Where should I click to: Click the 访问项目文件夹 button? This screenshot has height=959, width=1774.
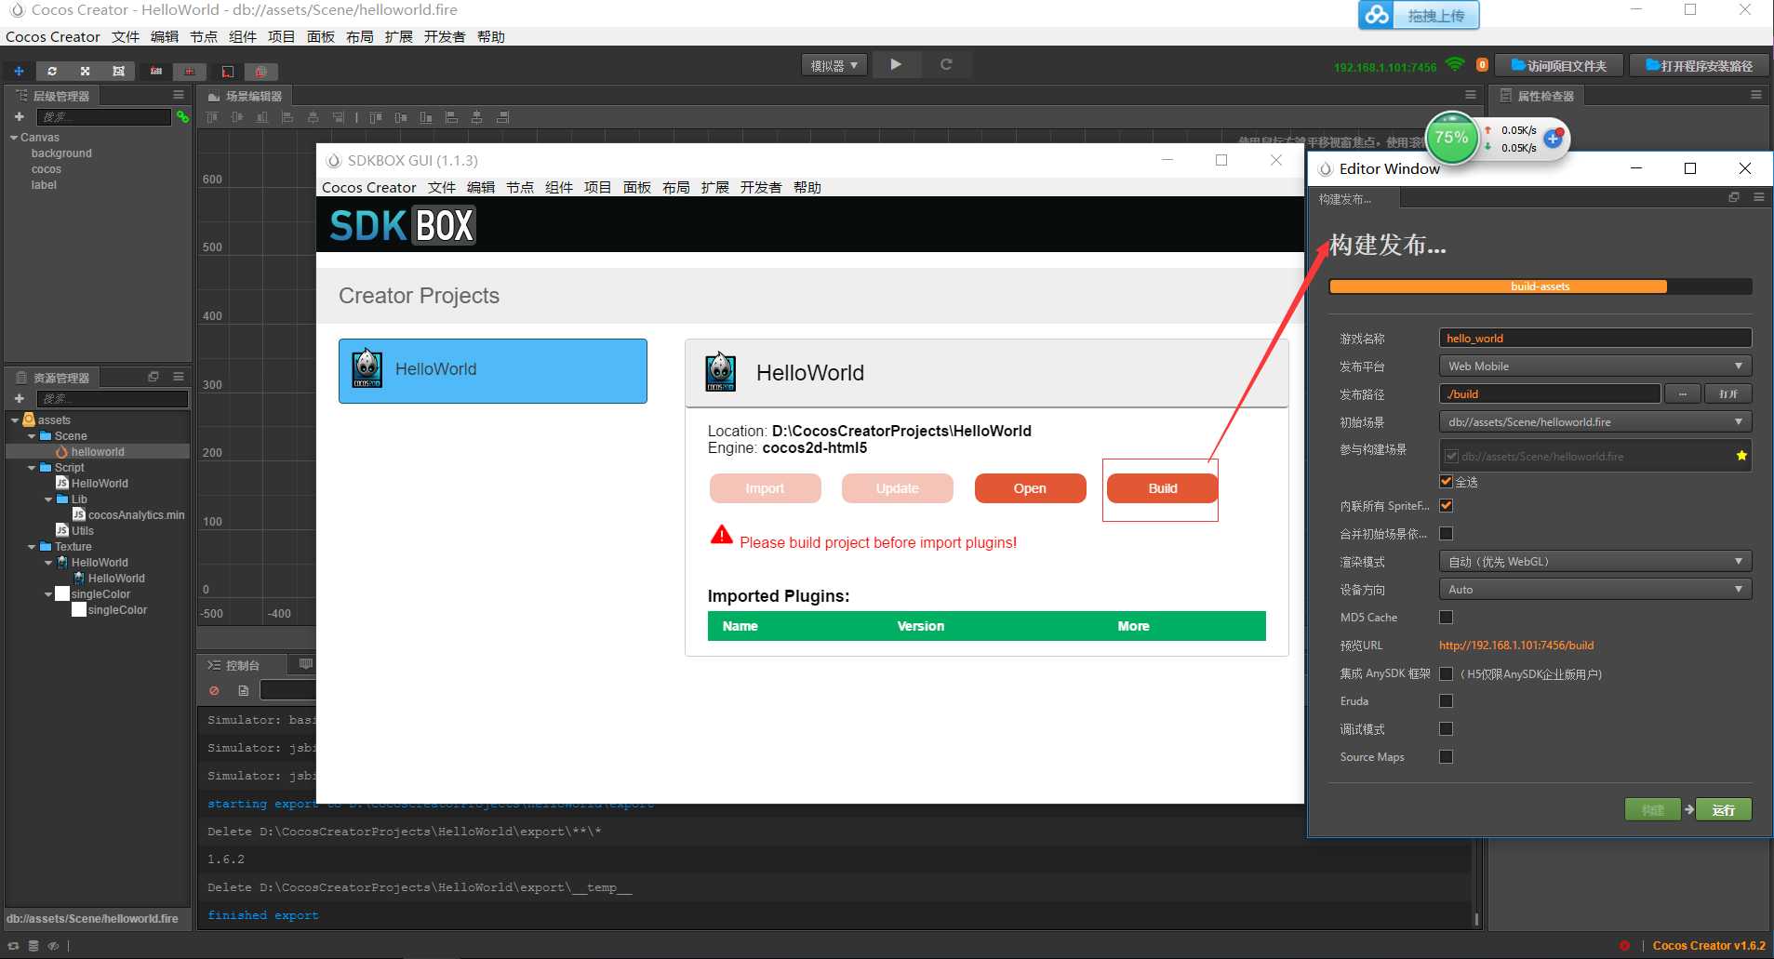click(1559, 65)
